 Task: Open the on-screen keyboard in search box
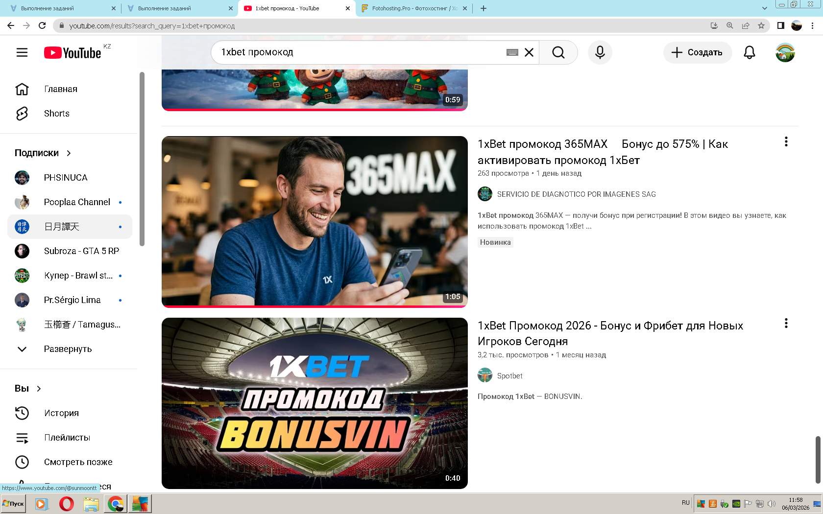(512, 52)
